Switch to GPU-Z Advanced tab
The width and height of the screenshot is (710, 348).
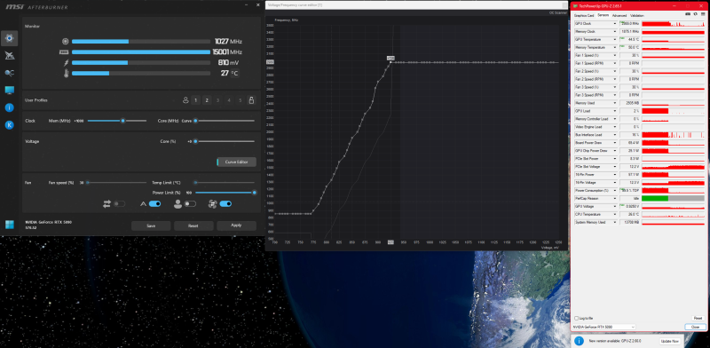(x=619, y=15)
